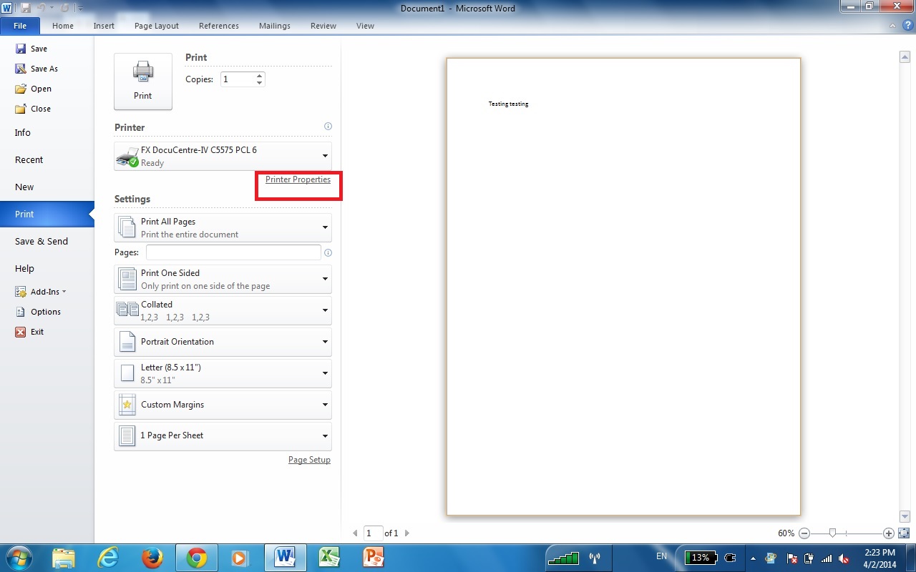Open Word Help question mark icon

[907, 26]
